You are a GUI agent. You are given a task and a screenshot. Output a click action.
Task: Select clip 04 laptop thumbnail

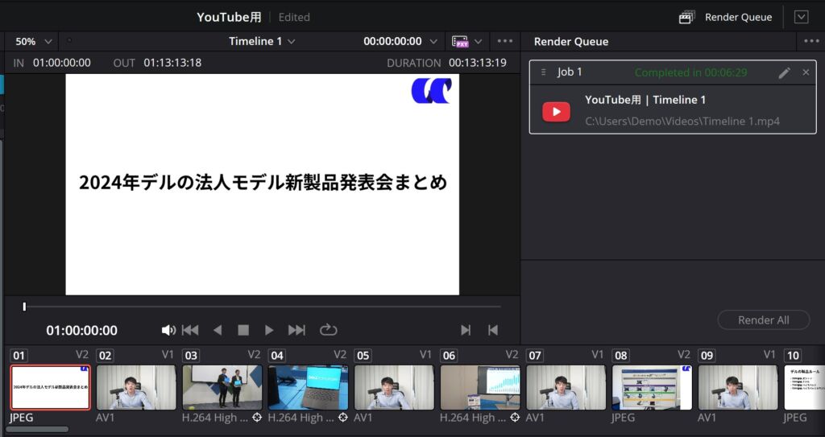pyautogui.click(x=308, y=388)
